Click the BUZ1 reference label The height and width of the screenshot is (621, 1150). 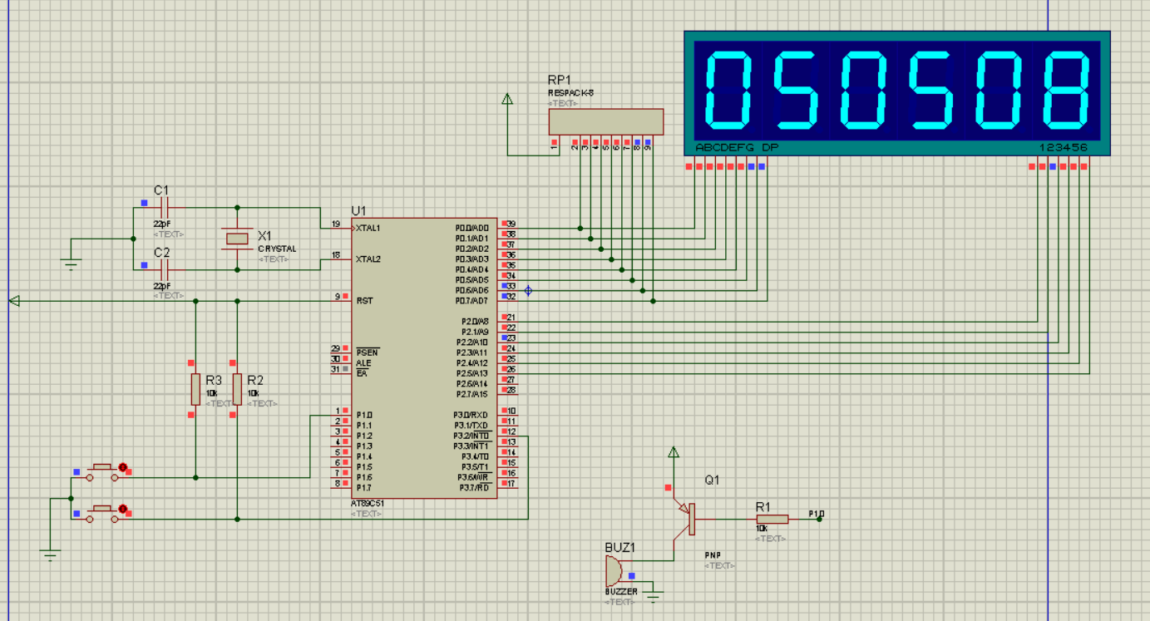(x=620, y=548)
